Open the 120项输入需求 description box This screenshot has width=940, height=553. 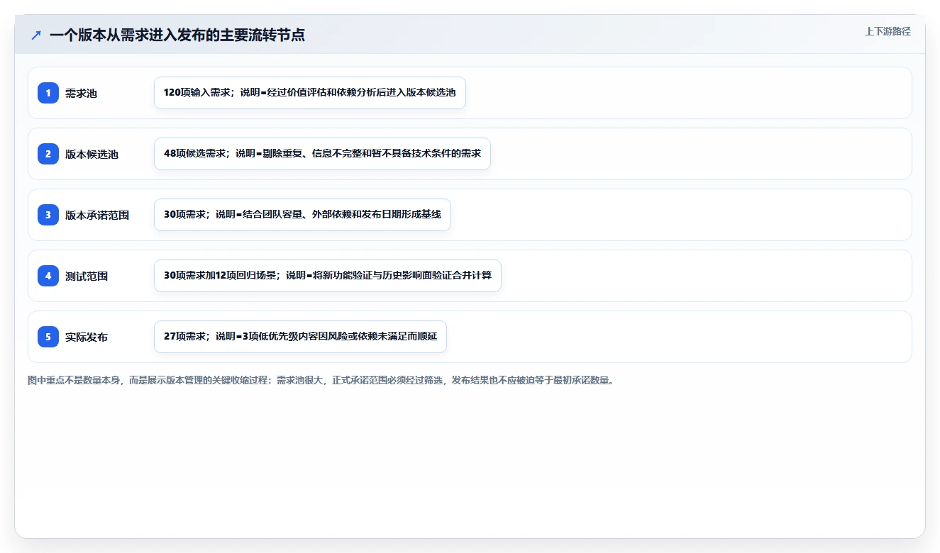click(x=310, y=93)
